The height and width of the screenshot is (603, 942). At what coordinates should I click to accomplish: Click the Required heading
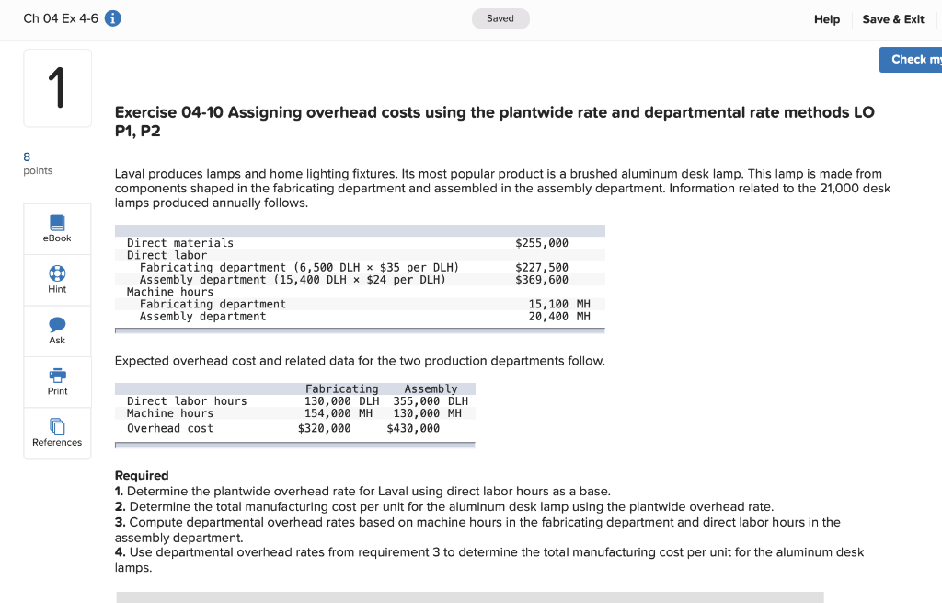142,476
